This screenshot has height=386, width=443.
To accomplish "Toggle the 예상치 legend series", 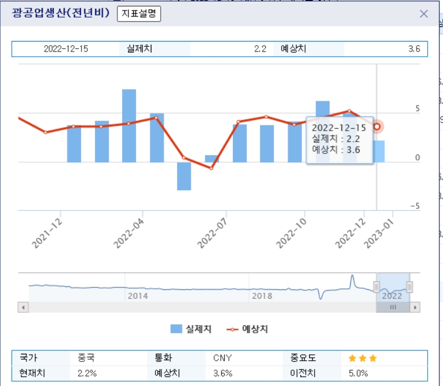I will pos(247,329).
